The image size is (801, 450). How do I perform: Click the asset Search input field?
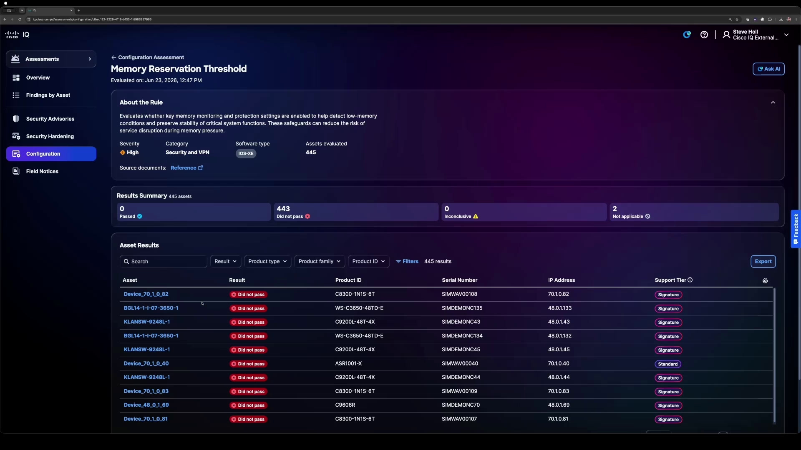click(x=163, y=262)
